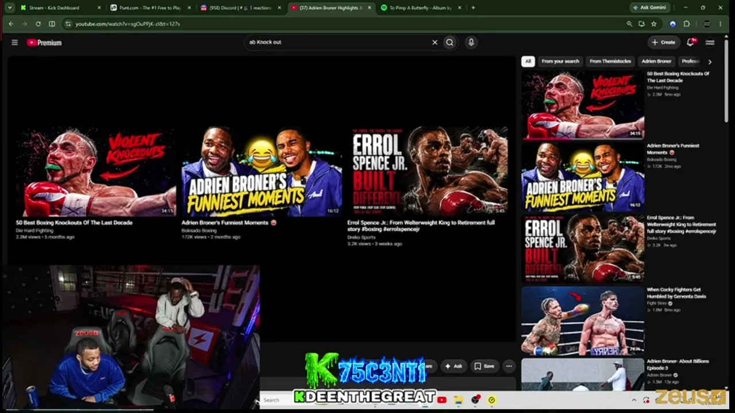Open File Explorer in the taskbar

(x=459, y=400)
